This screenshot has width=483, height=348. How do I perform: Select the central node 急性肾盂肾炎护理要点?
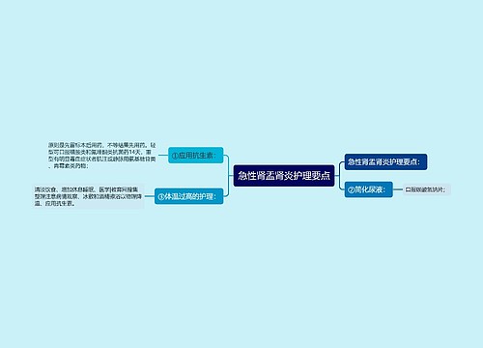(284, 176)
